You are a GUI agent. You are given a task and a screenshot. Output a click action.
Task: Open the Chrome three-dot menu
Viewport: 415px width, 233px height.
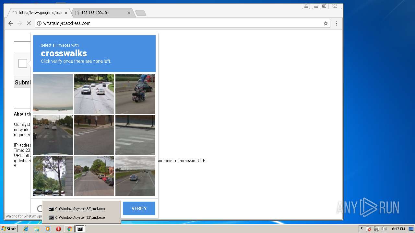pos(336,23)
